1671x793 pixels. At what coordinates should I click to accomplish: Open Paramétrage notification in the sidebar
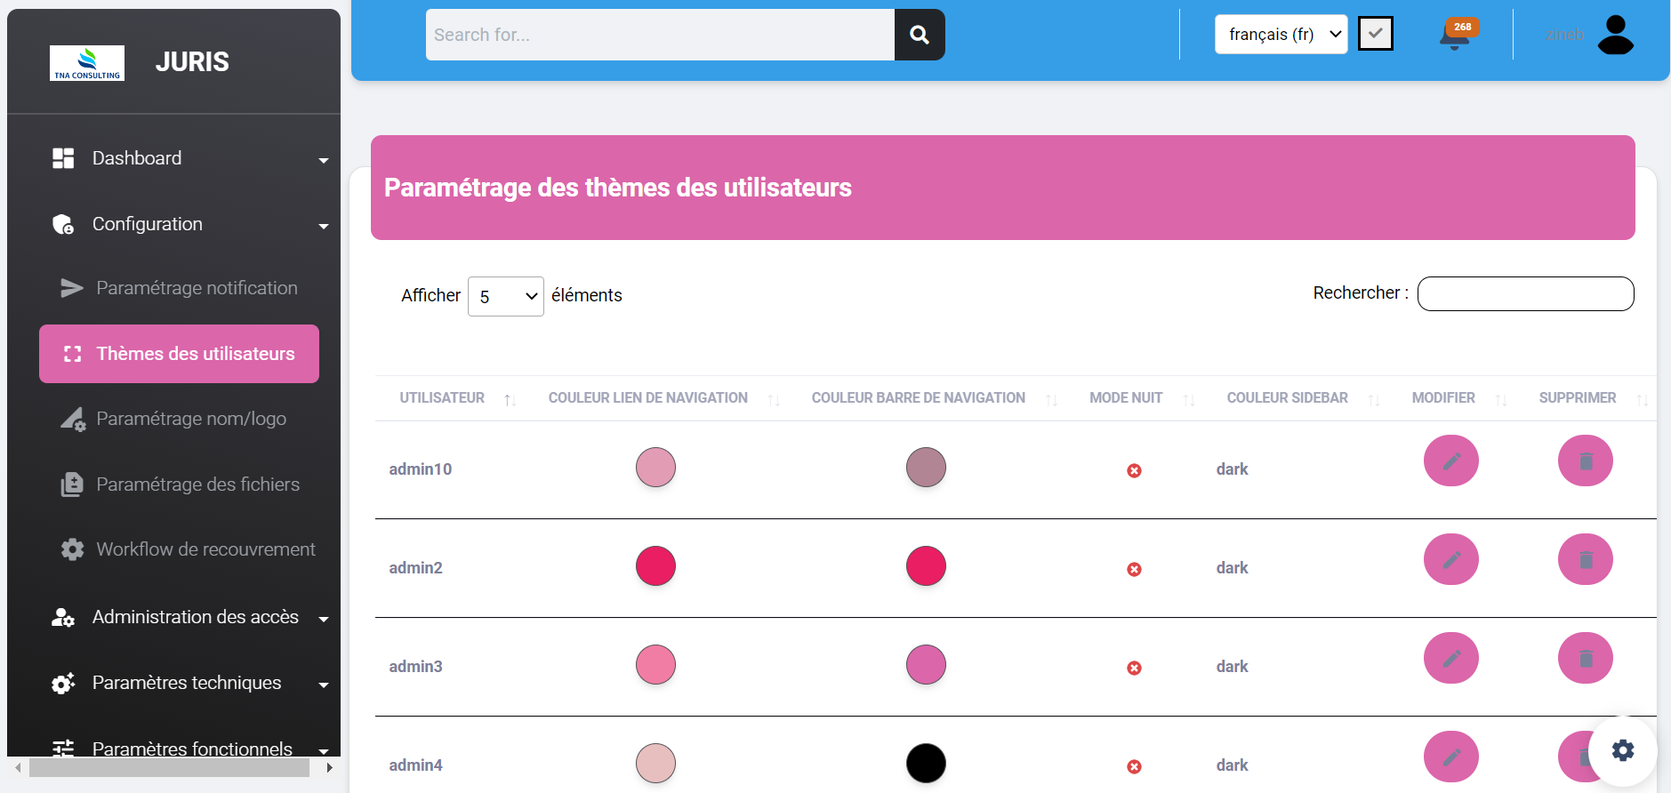[196, 288]
